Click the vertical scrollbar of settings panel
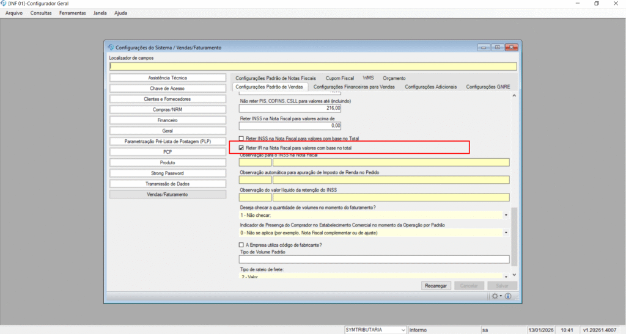The image size is (626, 334). [514, 183]
